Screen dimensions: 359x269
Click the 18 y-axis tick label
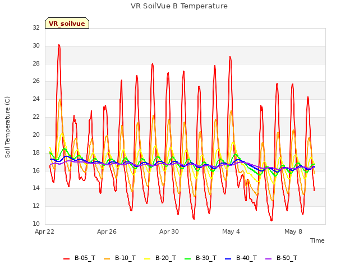click(x=36, y=152)
